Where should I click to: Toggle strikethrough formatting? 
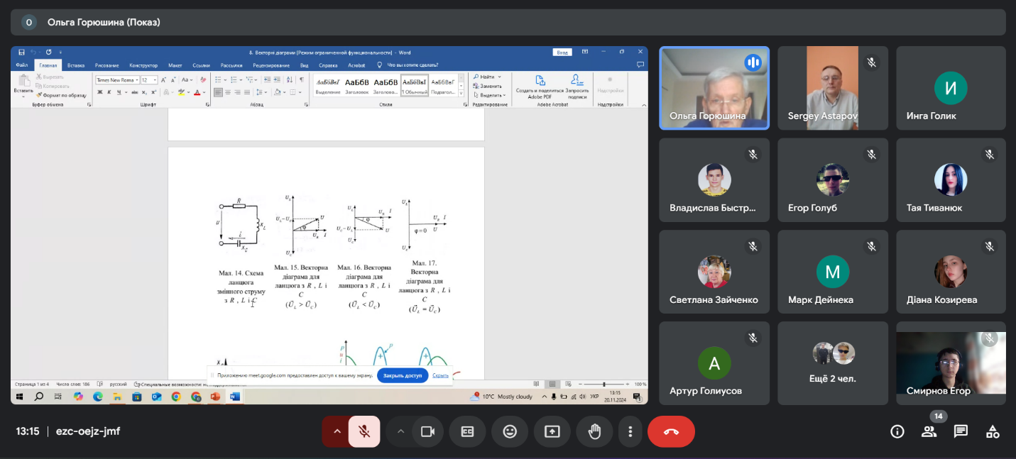pyautogui.click(x=135, y=92)
